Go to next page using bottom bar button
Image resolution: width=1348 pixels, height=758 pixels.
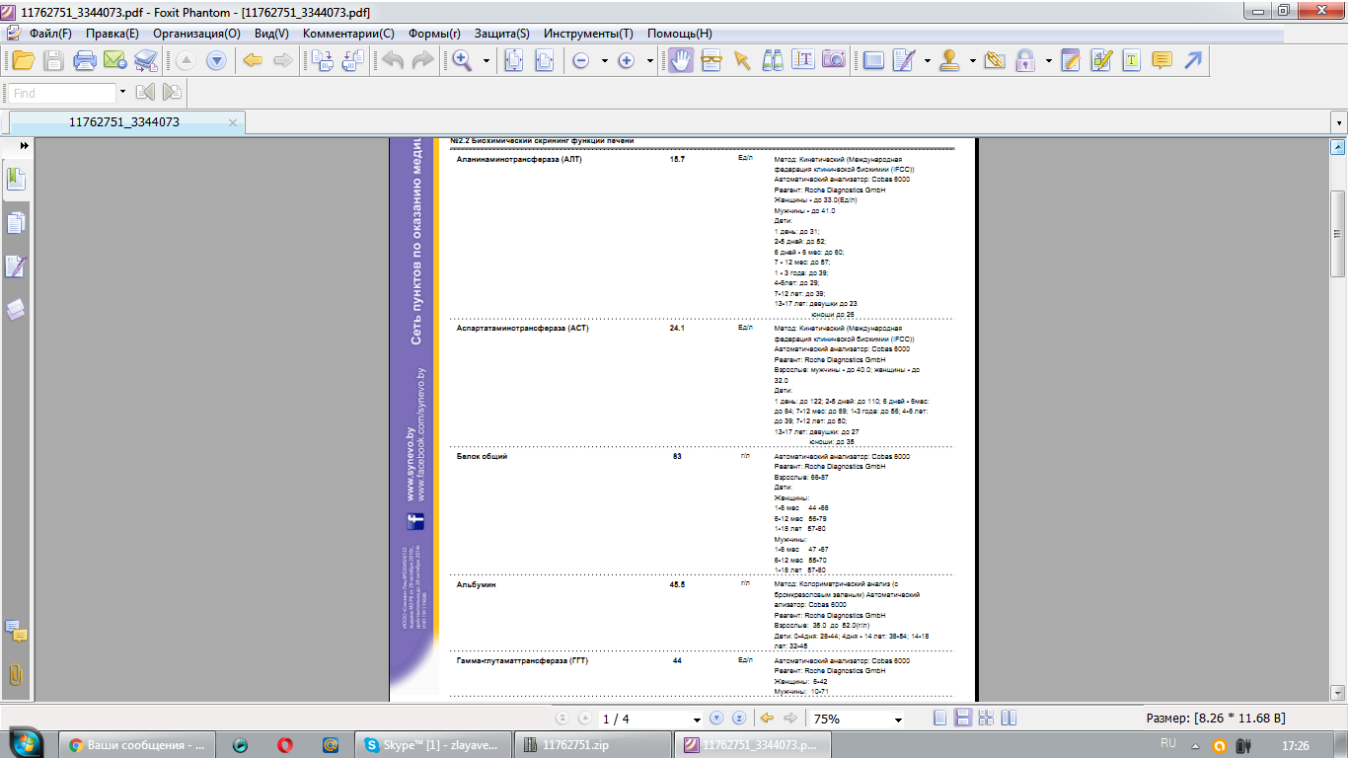pos(716,719)
